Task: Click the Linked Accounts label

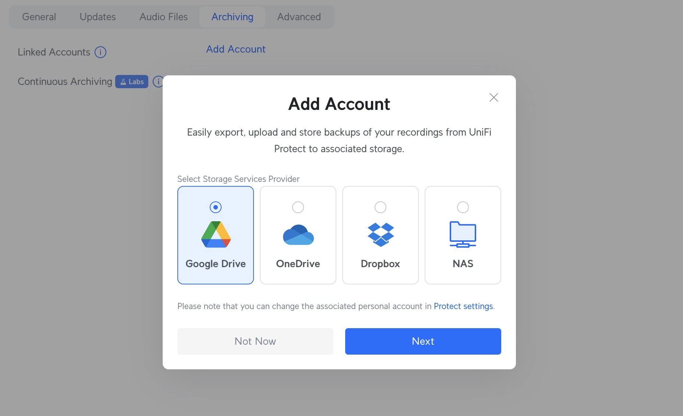Action: [x=54, y=52]
